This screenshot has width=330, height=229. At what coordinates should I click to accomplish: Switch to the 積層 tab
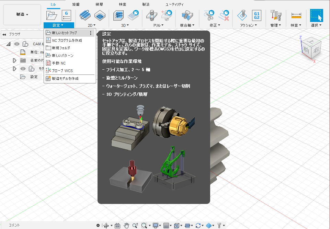click(99, 4)
